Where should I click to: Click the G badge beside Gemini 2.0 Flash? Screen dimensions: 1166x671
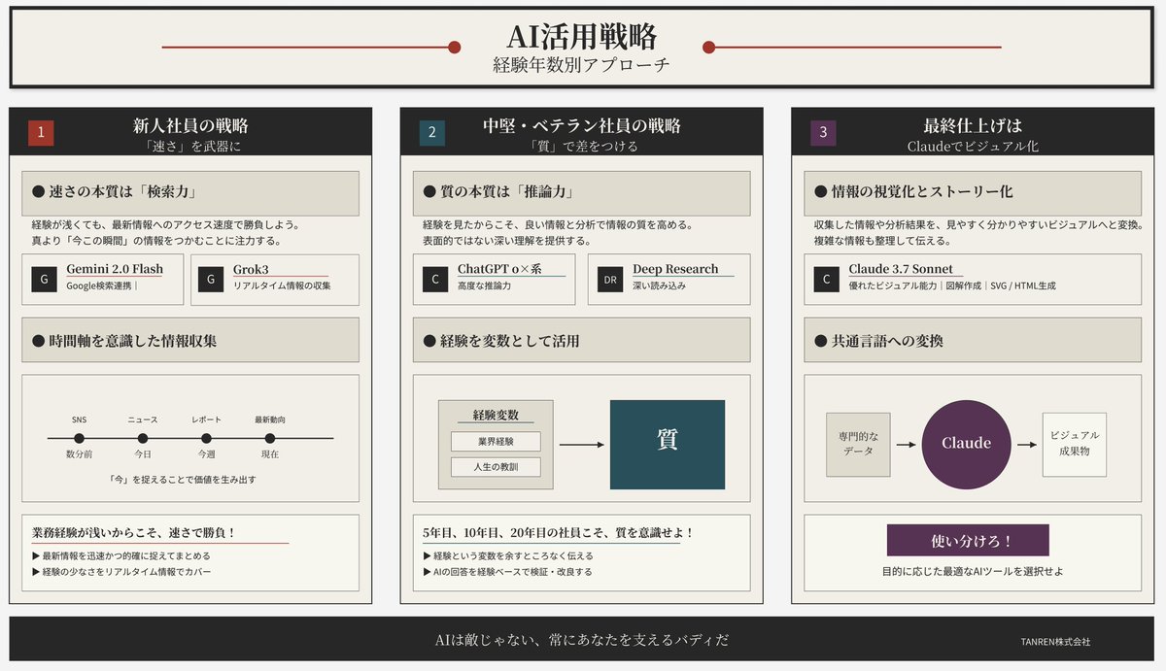tap(44, 280)
